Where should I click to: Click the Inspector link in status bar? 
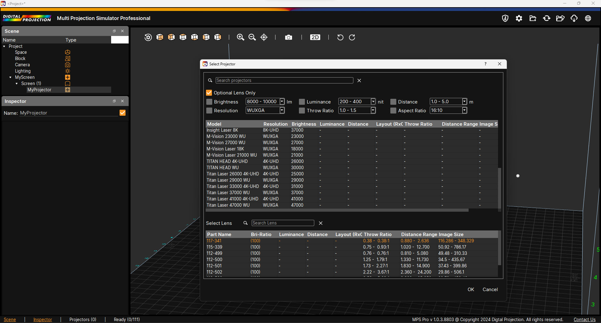43,320
